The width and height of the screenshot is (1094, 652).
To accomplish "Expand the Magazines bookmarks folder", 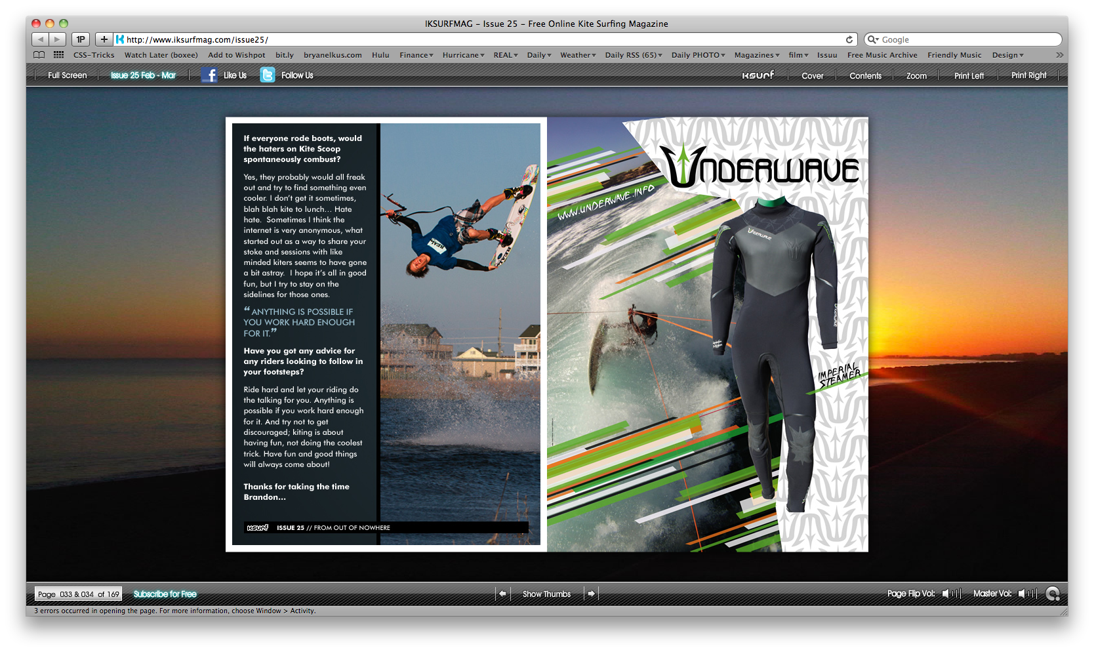I will coord(757,55).
